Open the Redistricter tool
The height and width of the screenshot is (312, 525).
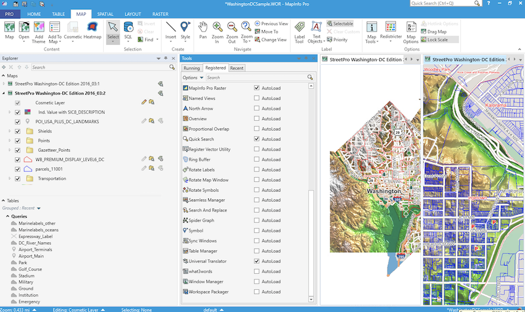[391, 31]
